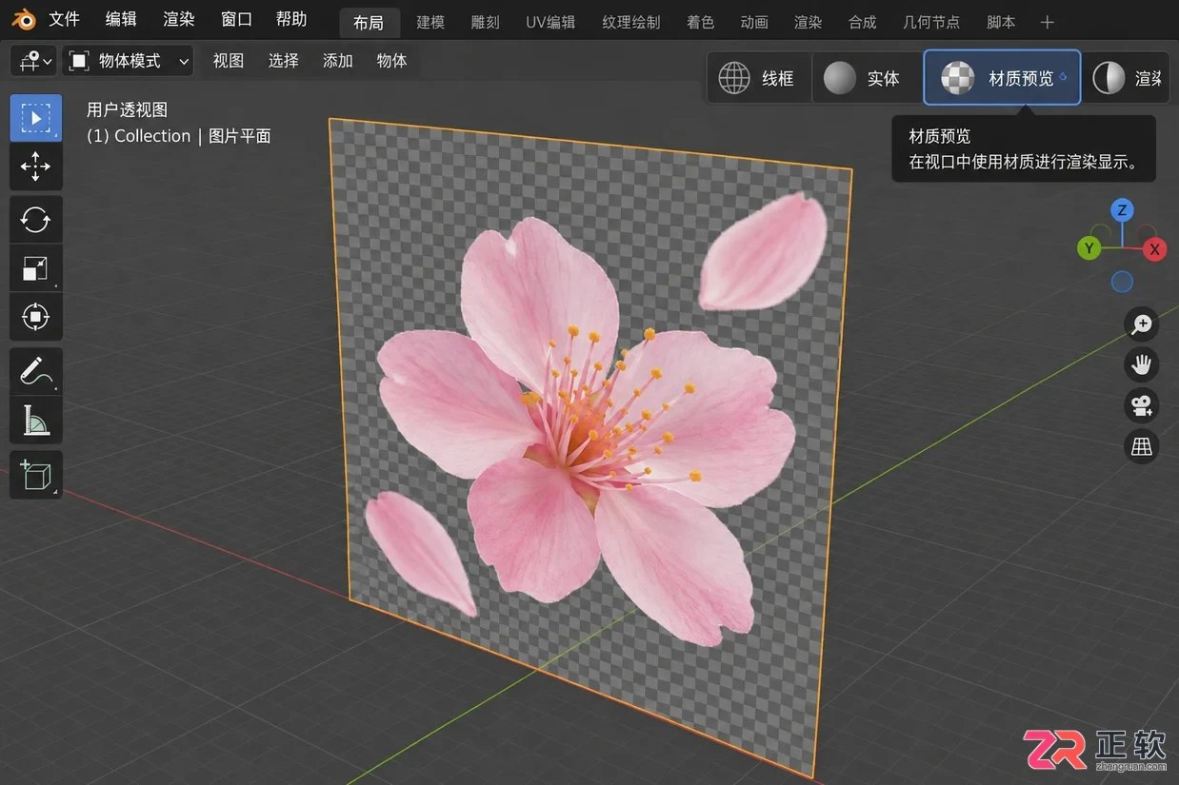This screenshot has height=785, width=1179.
Task: Open the 添加 viewport menu
Action: click(x=338, y=61)
